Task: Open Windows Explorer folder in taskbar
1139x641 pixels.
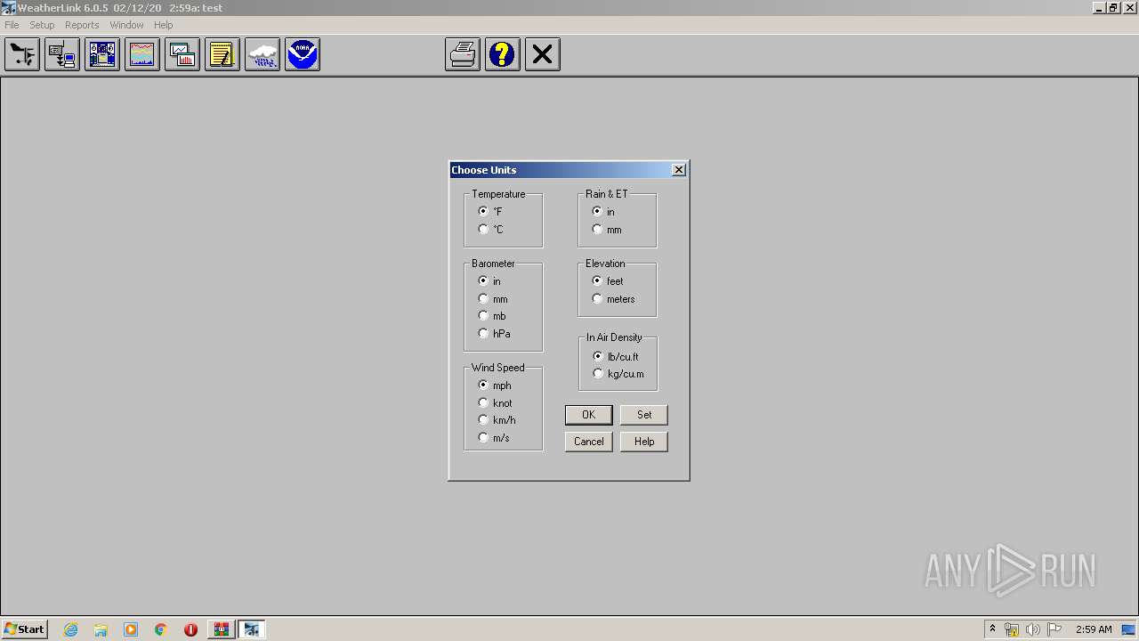Action: 101,629
